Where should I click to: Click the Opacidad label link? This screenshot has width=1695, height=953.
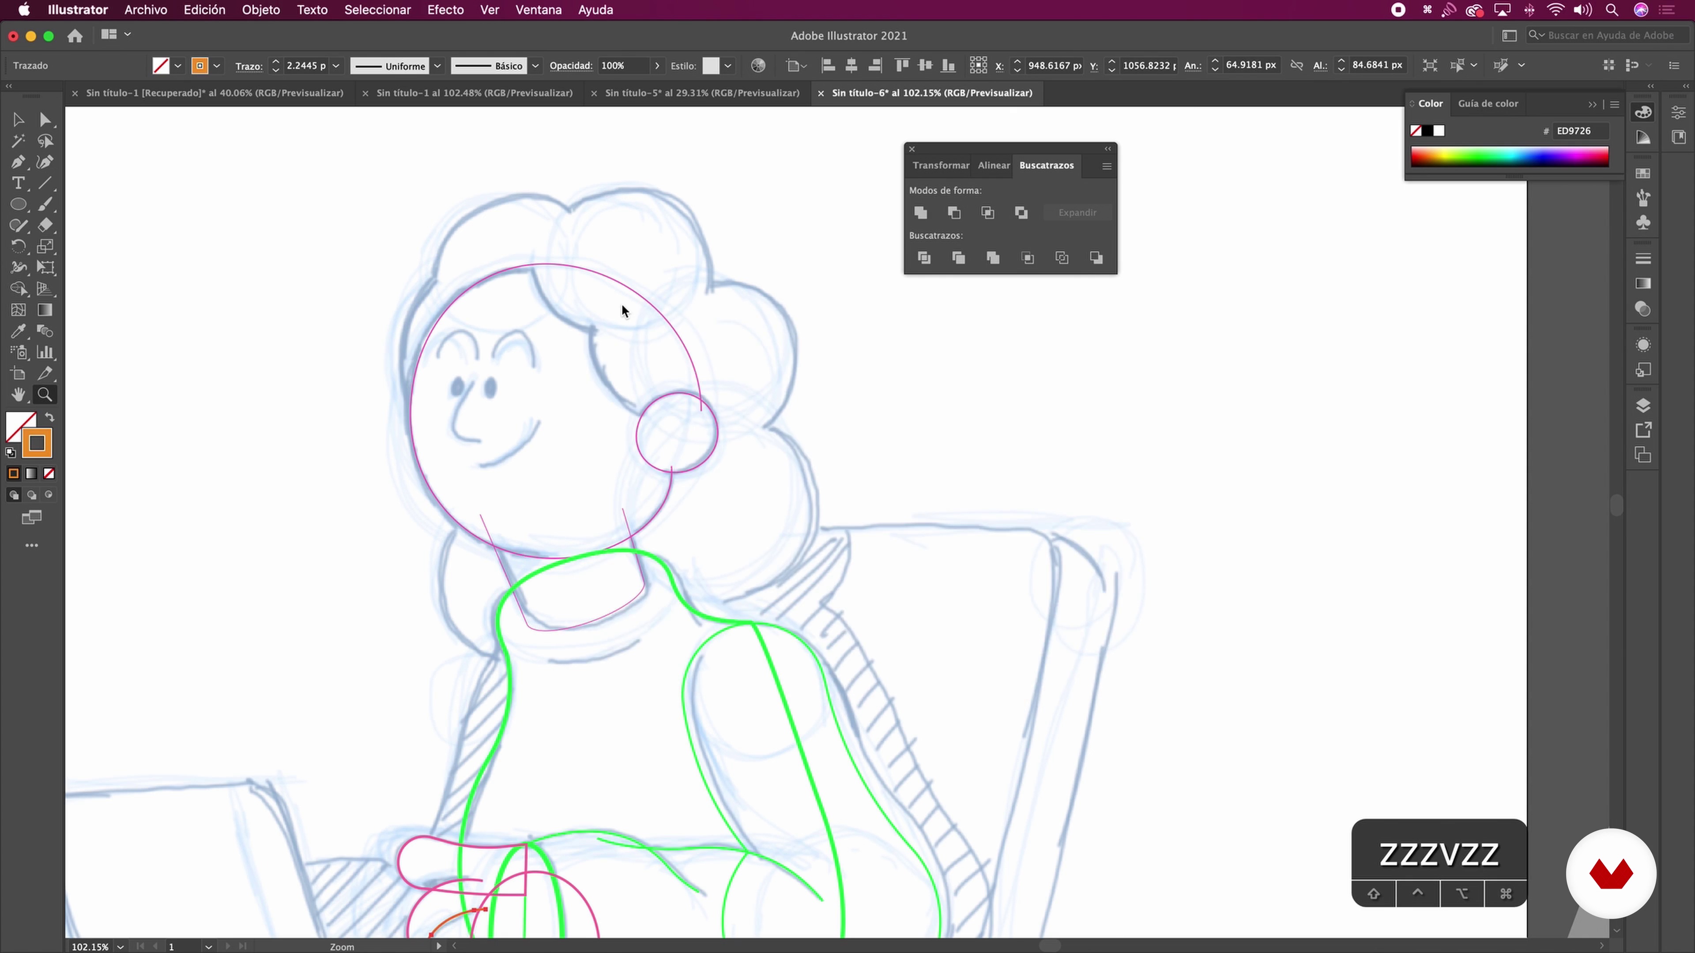coord(570,66)
